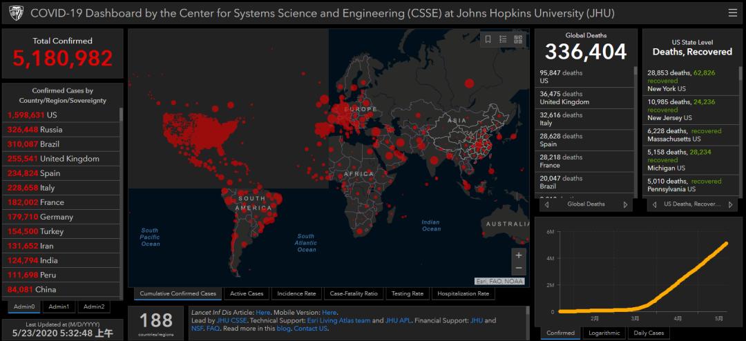
Task: Switch the chart to Logarithmic view
Action: [604, 333]
